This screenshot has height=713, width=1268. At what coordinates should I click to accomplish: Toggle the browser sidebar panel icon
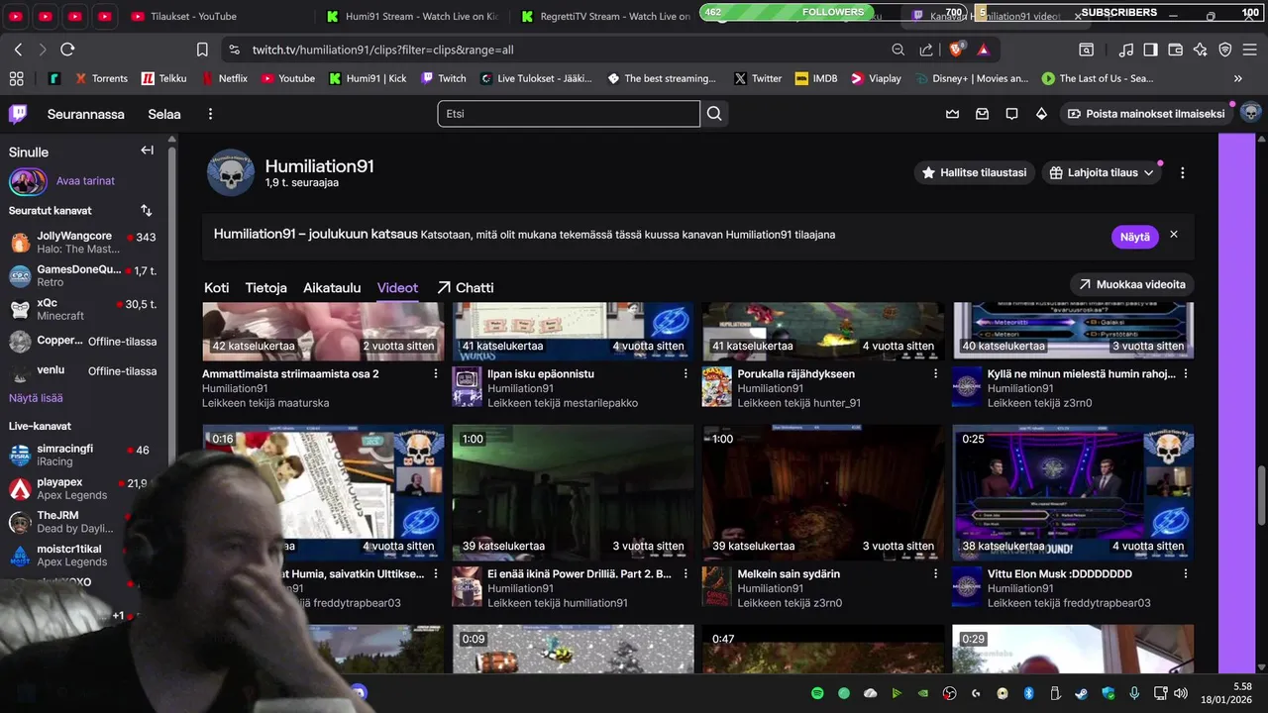coord(1150,50)
